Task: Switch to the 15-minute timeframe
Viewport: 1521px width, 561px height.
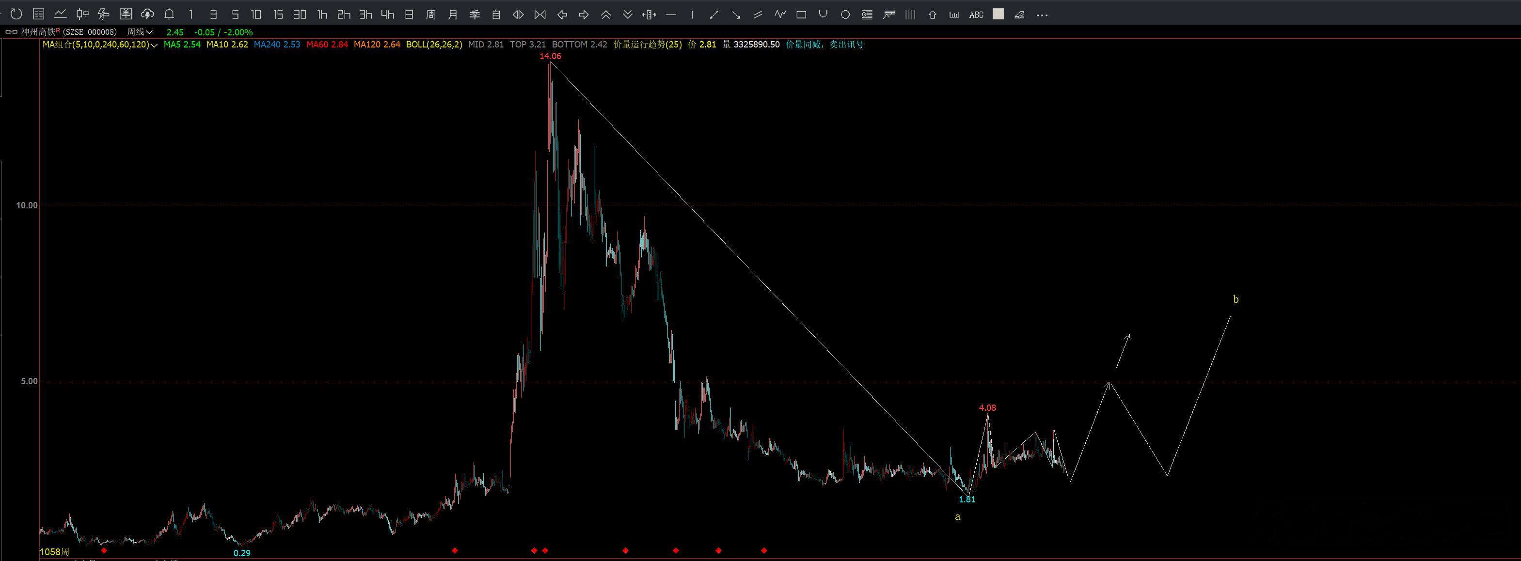Action: point(278,15)
